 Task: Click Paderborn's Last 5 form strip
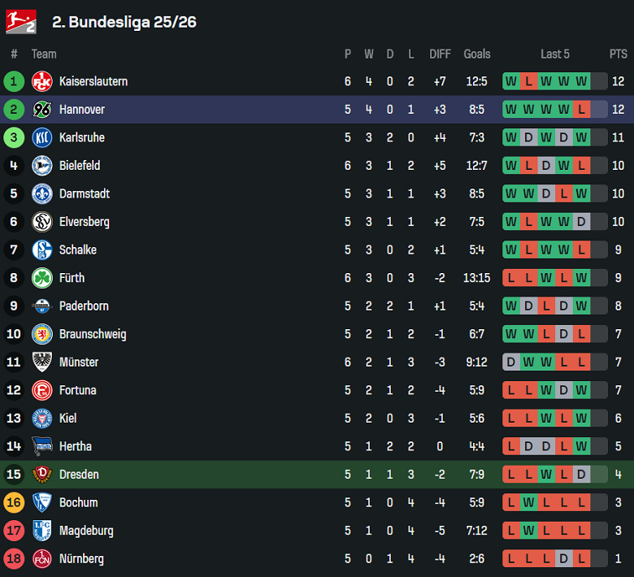tap(555, 306)
